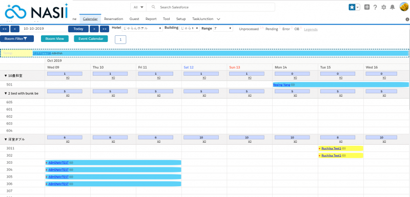Viewport: 410px width, 197px height.
Task: Click the Legends link
Action: (x=311, y=29)
